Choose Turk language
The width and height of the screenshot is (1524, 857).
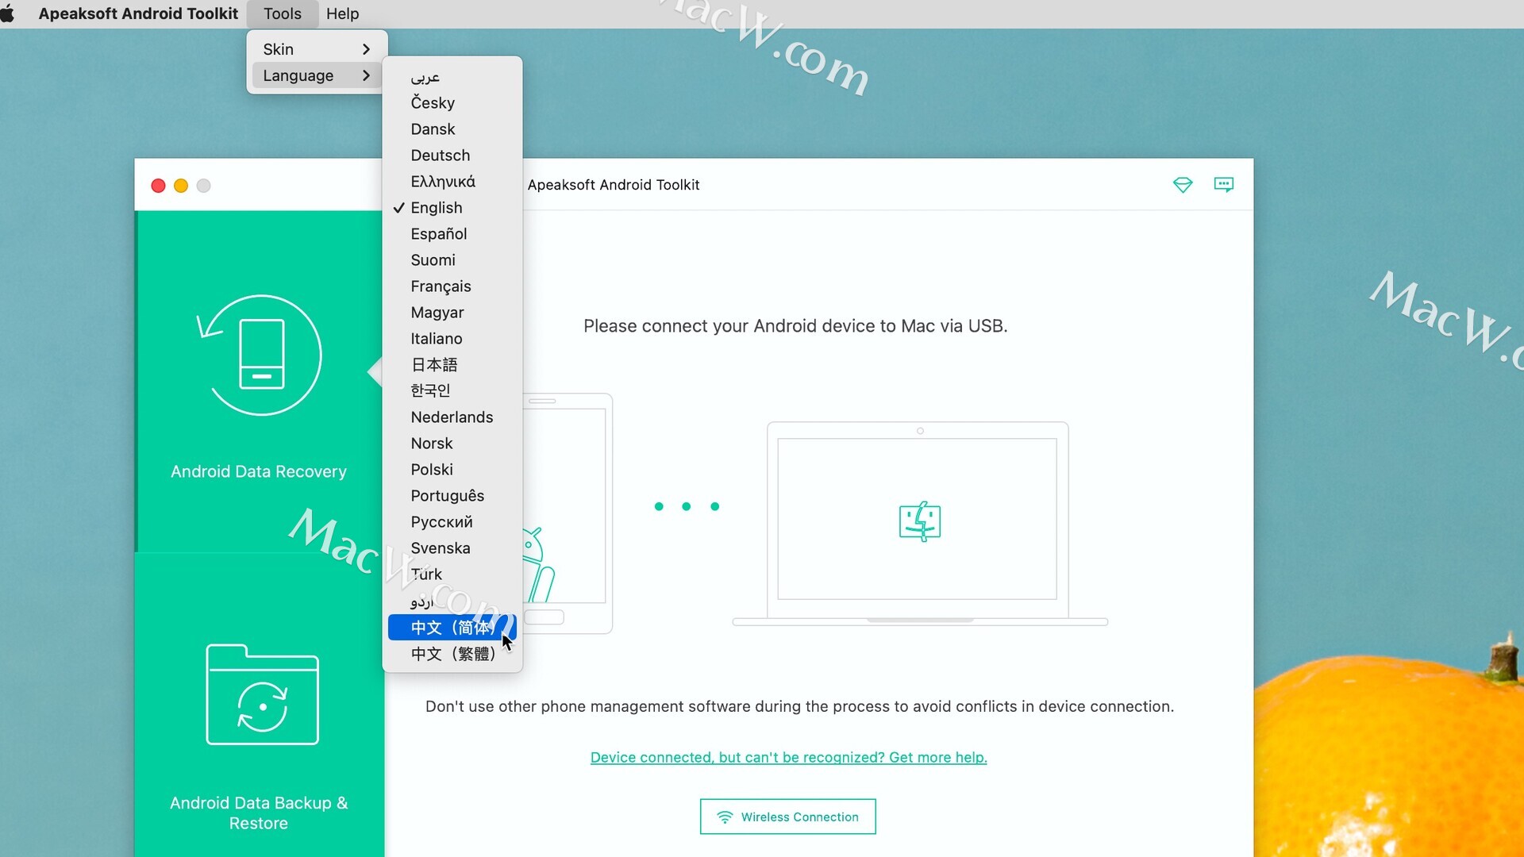click(x=452, y=575)
